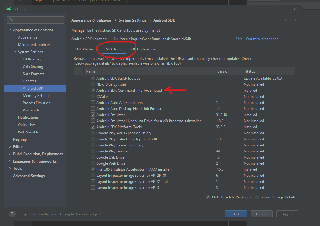
Task: Click the Status column header
Action: [269, 71]
